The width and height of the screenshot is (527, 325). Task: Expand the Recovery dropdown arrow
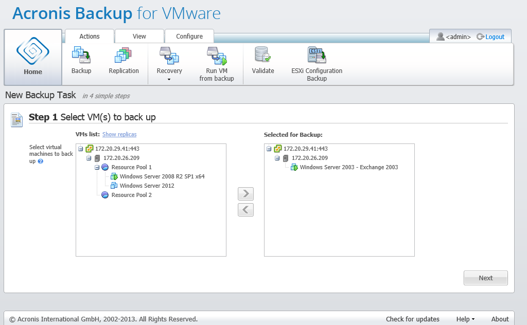coord(169,80)
